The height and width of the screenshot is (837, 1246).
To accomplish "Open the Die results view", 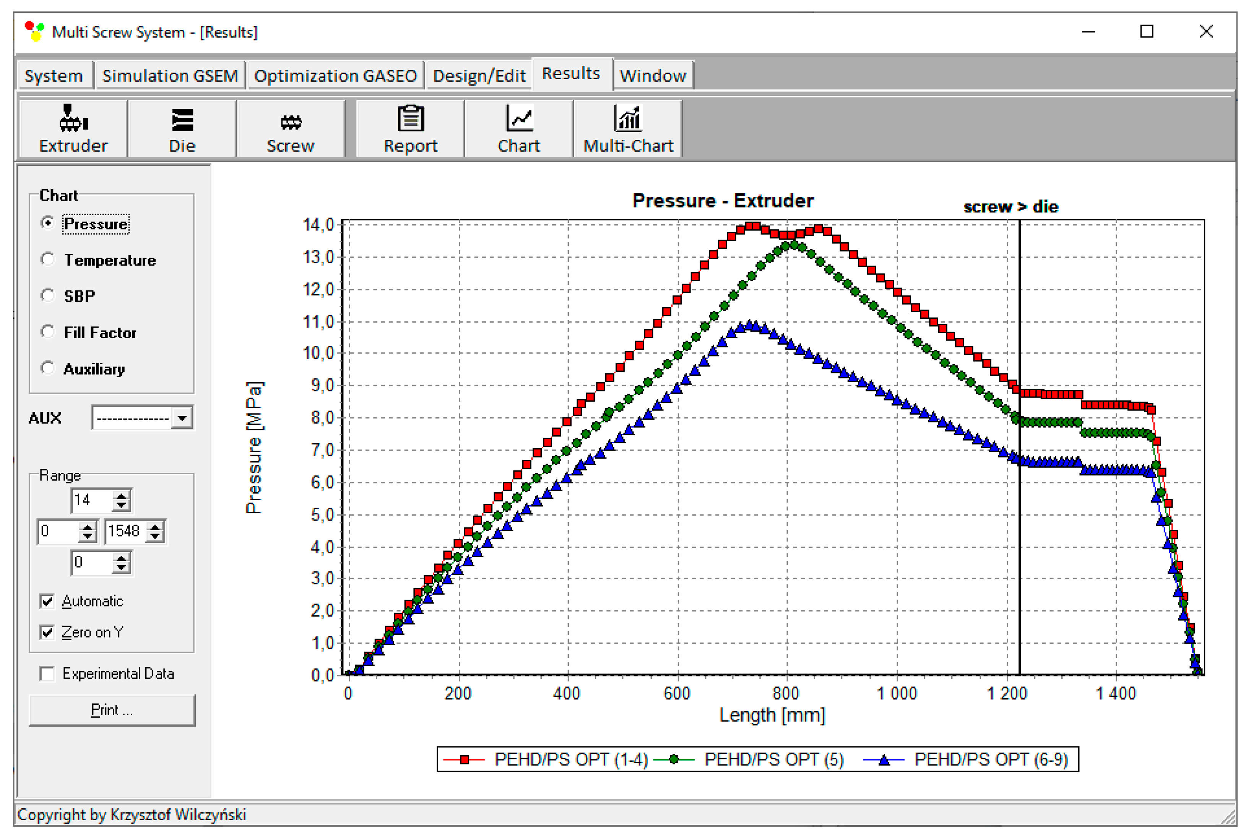I will [182, 128].
